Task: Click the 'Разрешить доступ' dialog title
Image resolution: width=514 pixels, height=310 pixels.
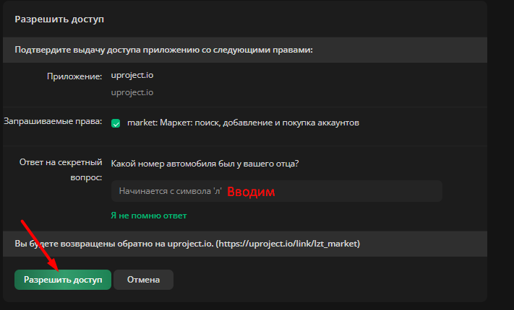Action: tap(58, 19)
